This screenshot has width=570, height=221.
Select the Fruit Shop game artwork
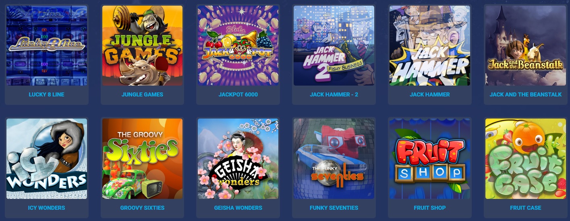click(430, 159)
